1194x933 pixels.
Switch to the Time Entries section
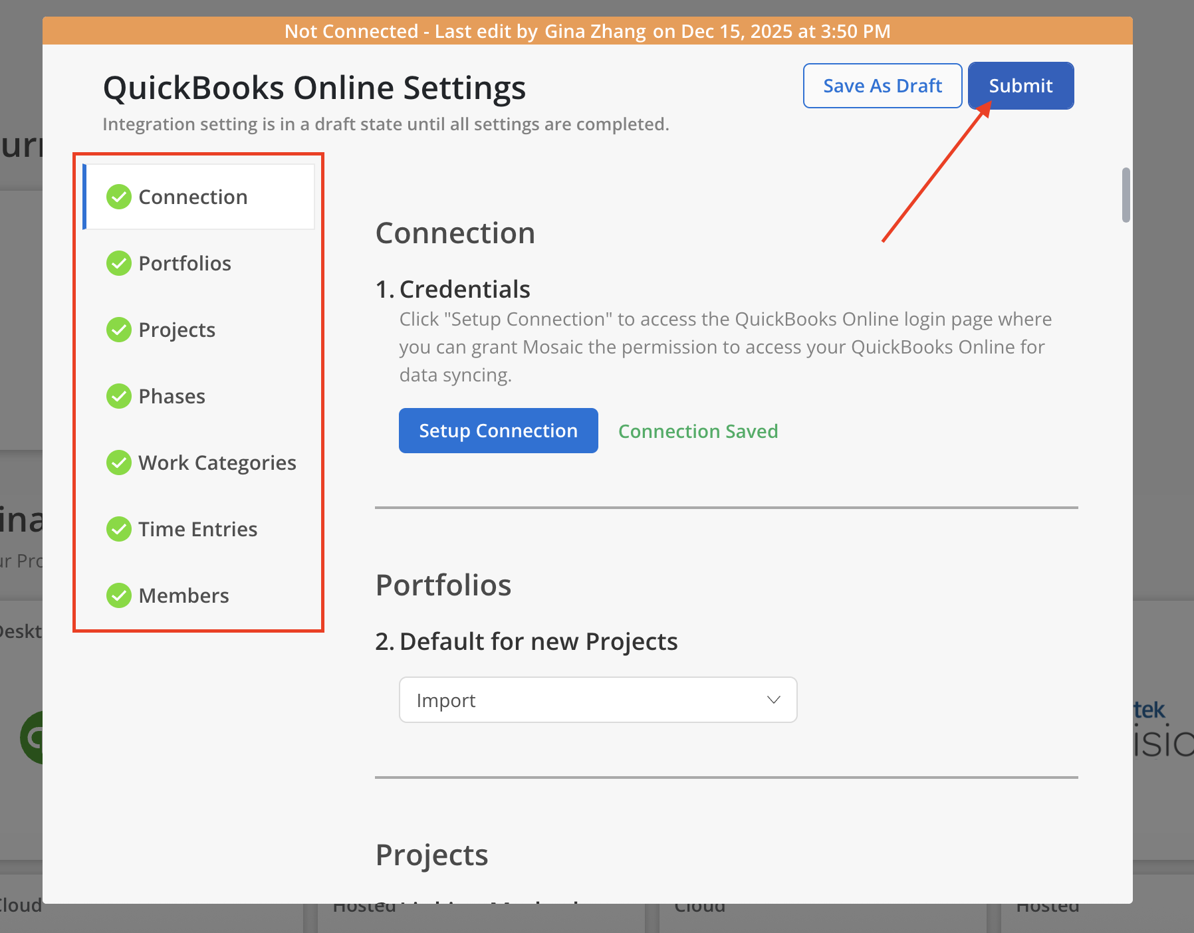coord(199,529)
